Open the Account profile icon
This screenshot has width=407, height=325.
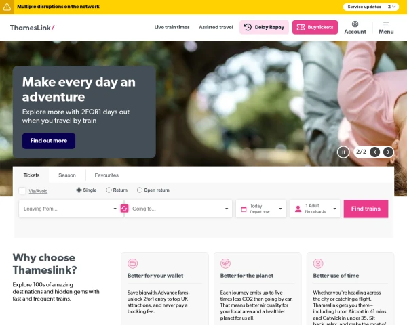coord(355,24)
